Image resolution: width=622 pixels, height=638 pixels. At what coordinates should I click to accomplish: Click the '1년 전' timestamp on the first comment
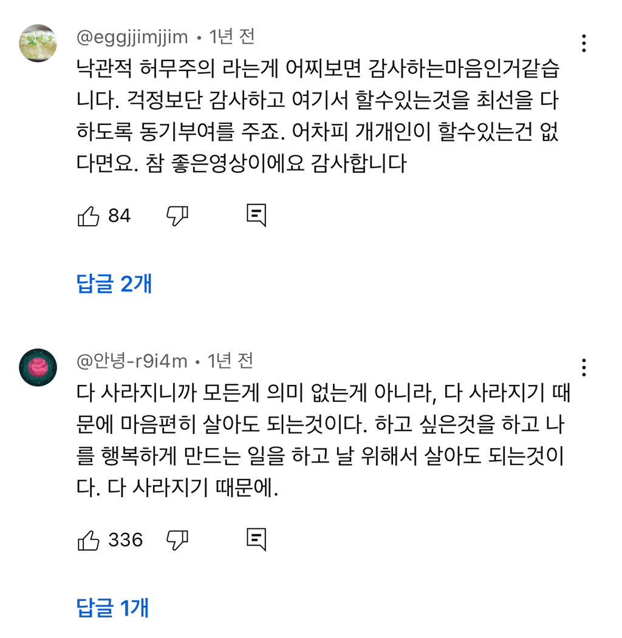point(232,36)
